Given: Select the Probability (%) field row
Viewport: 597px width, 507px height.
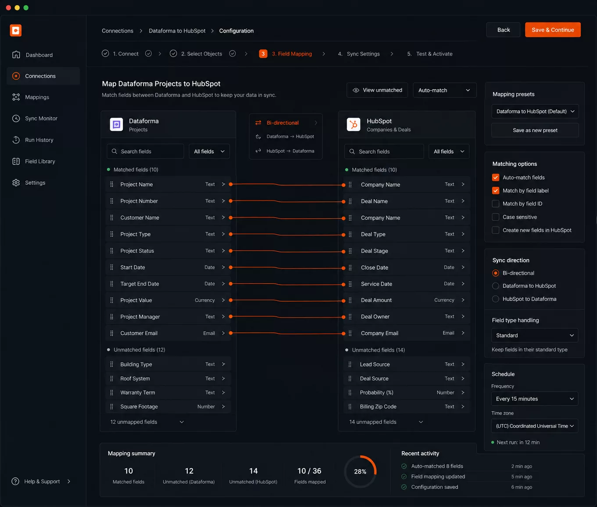Looking at the screenshot, I should point(407,393).
